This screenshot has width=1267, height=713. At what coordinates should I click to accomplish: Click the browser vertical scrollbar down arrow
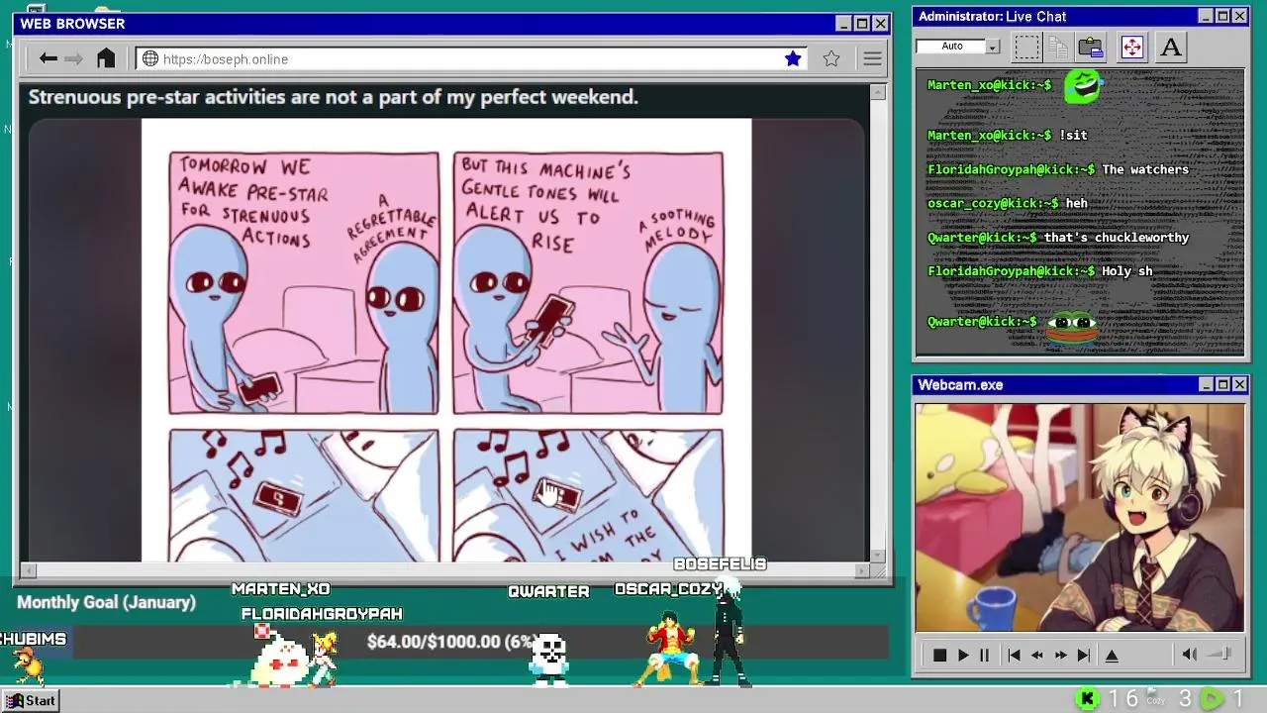877,555
